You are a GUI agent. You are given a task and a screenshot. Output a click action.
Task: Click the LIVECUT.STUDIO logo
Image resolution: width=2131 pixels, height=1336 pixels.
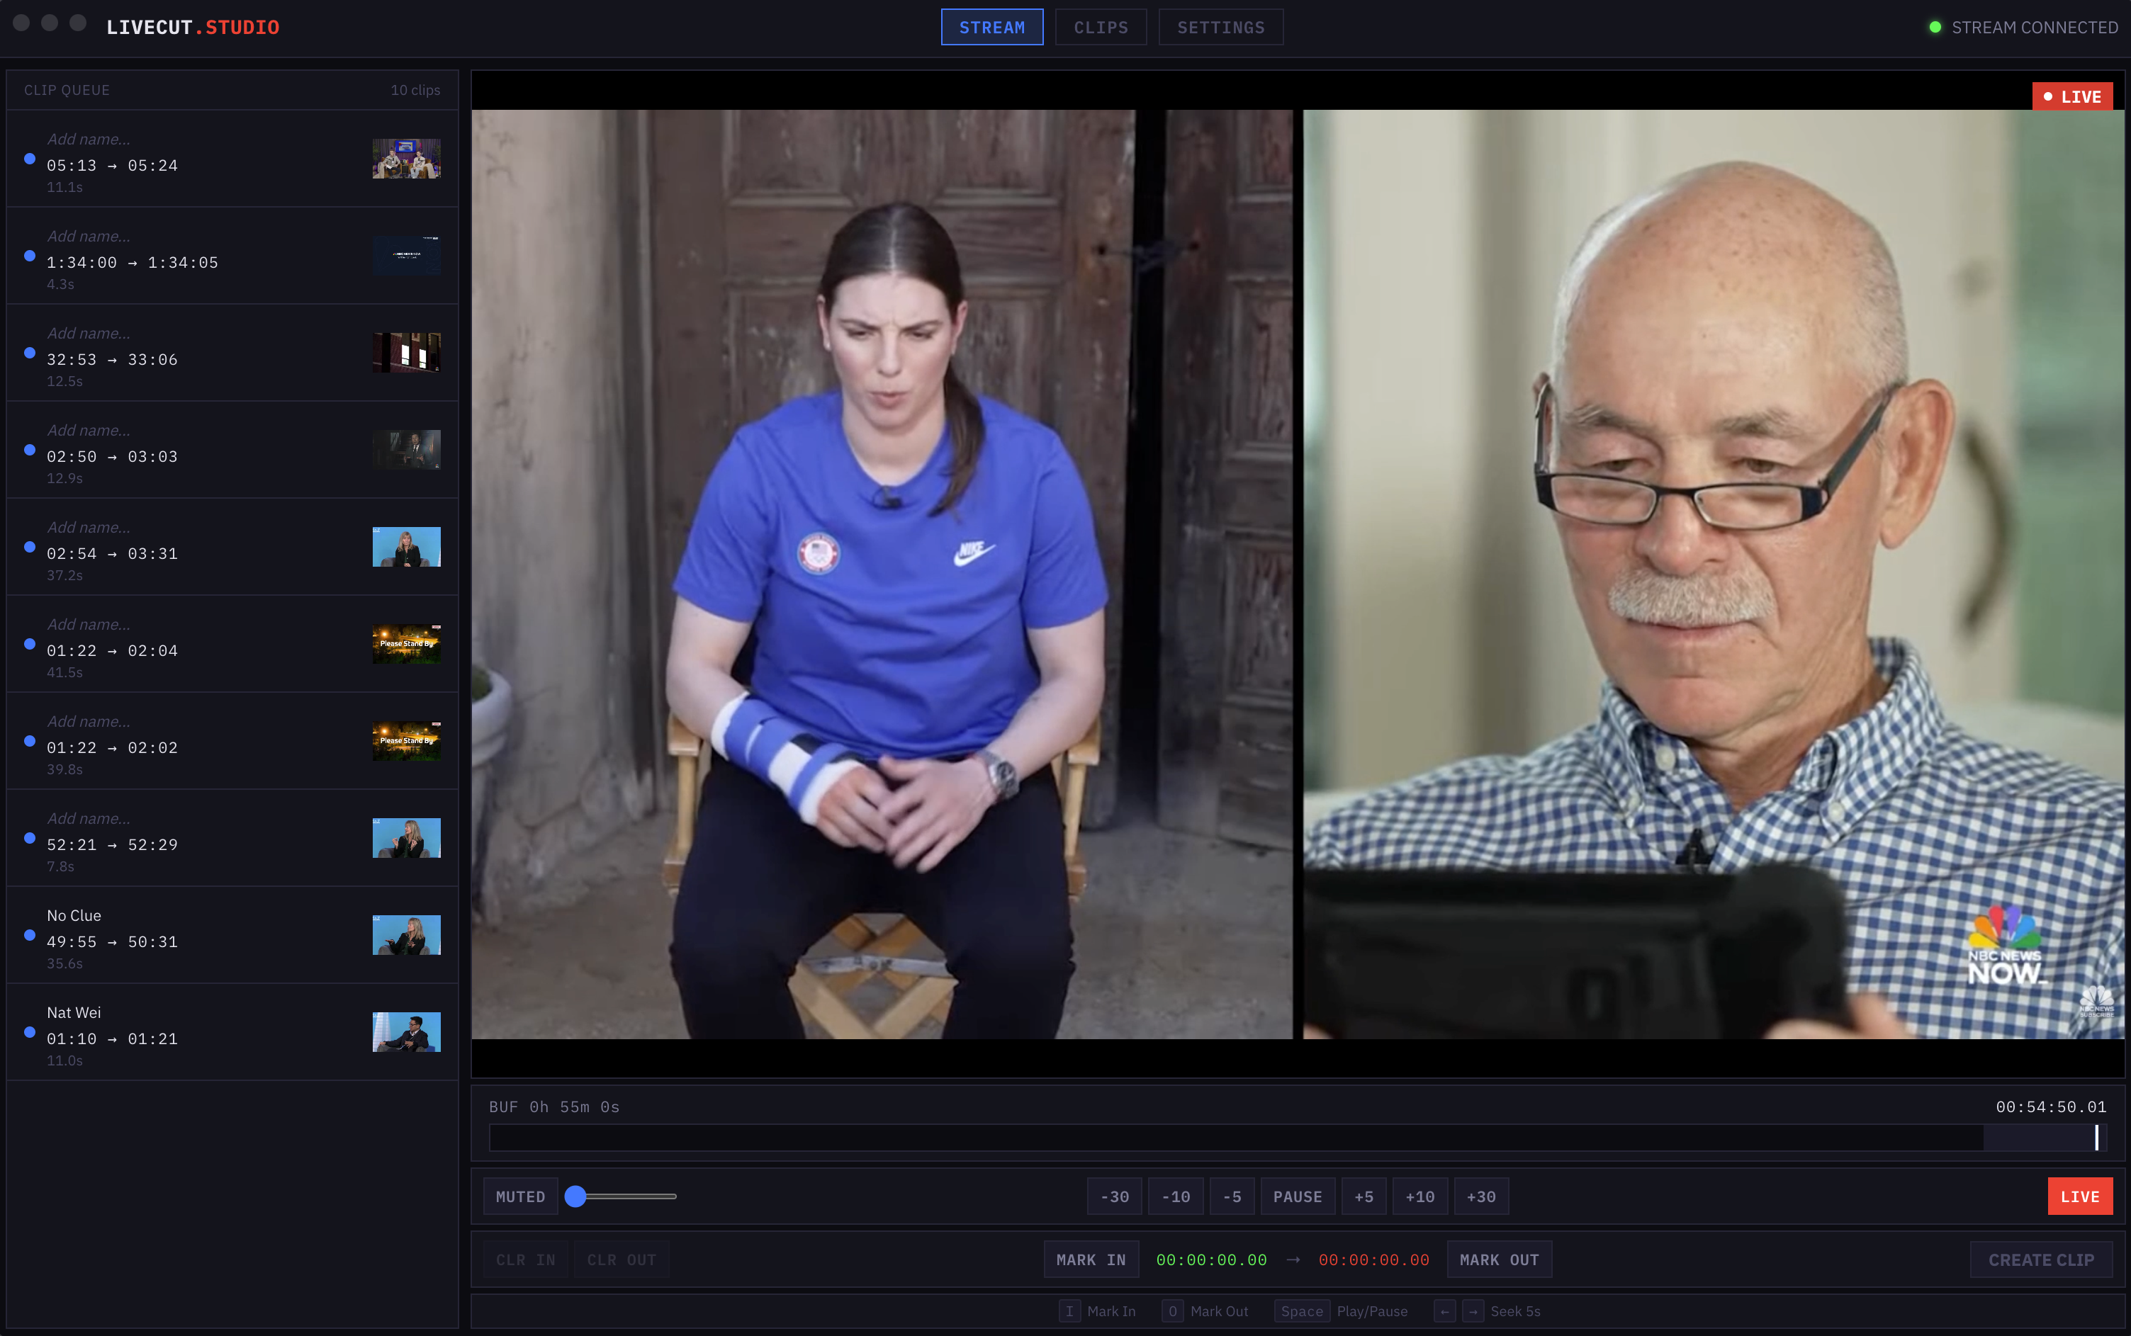pos(193,26)
